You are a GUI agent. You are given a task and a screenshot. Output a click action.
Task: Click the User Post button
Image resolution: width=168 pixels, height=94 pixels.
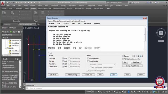[136, 62]
